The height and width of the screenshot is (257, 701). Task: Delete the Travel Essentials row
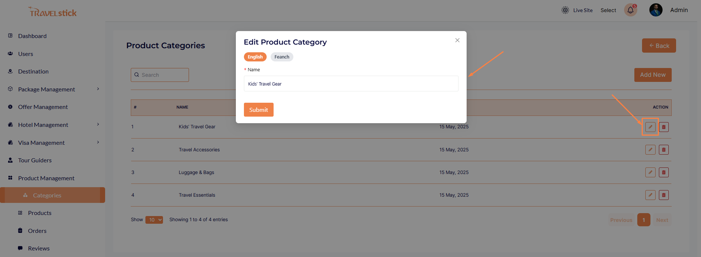(664, 195)
